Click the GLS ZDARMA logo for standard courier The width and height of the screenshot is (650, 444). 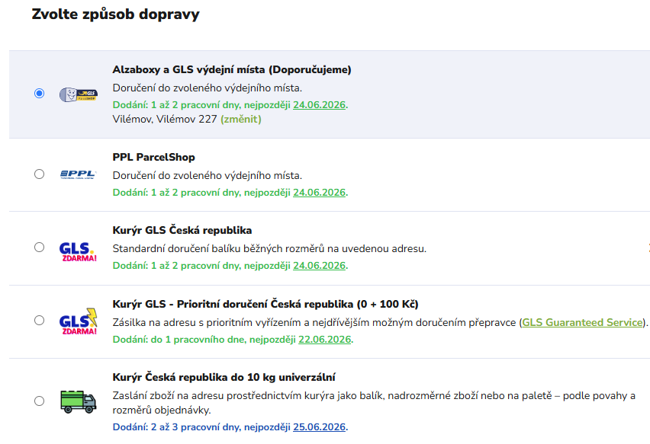(78, 252)
